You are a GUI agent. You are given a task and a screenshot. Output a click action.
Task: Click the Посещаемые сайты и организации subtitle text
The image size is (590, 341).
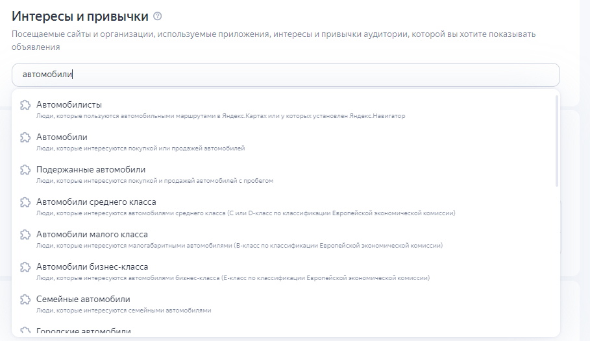point(273,41)
